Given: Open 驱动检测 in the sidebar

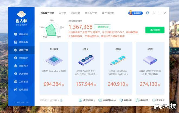Looking at the screenshot, I should point(21,74).
